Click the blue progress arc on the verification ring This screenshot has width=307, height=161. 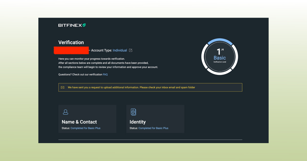[x=220, y=40]
